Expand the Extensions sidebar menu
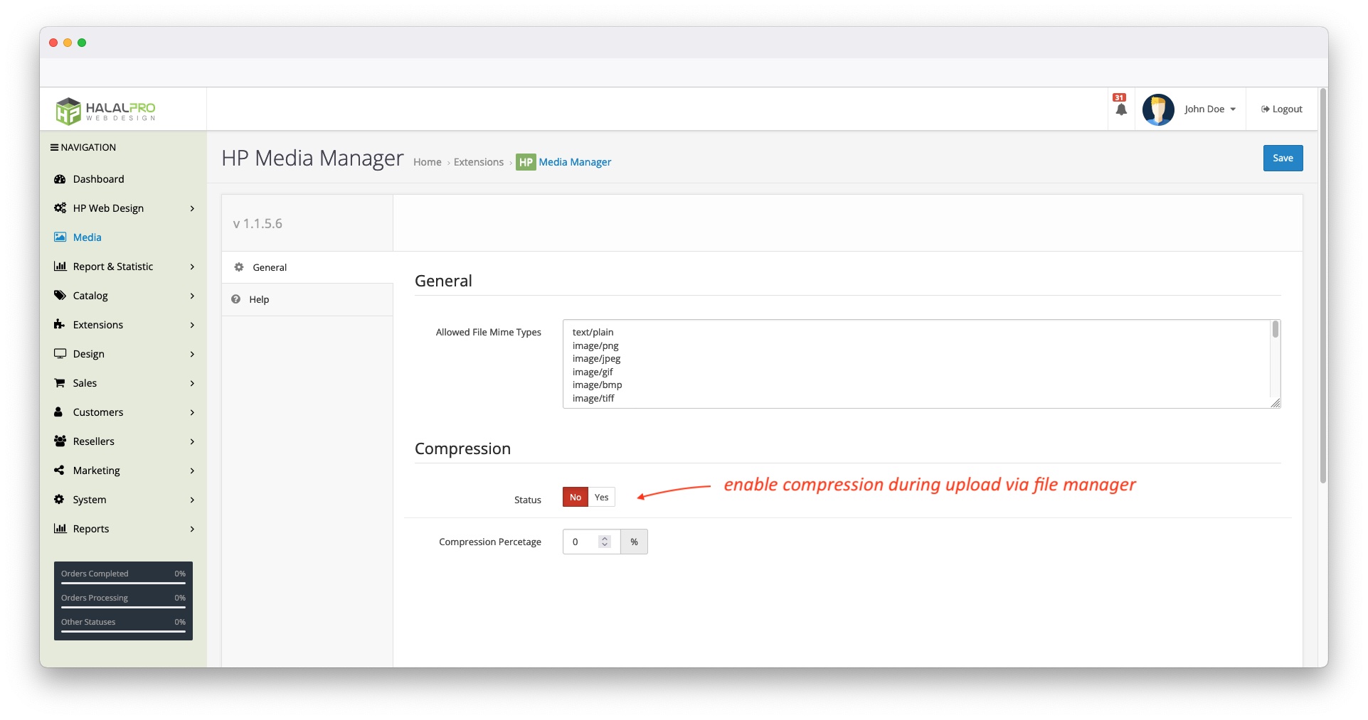The width and height of the screenshot is (1368, 720). 123,325
